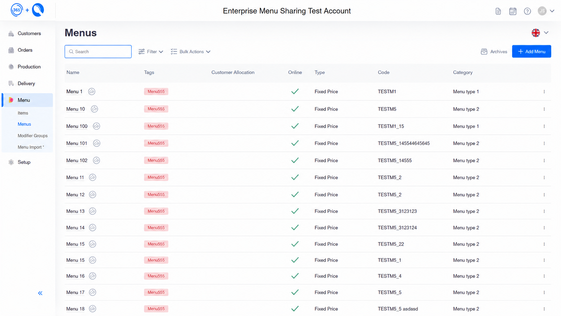Open Production in sidebar

28,66
